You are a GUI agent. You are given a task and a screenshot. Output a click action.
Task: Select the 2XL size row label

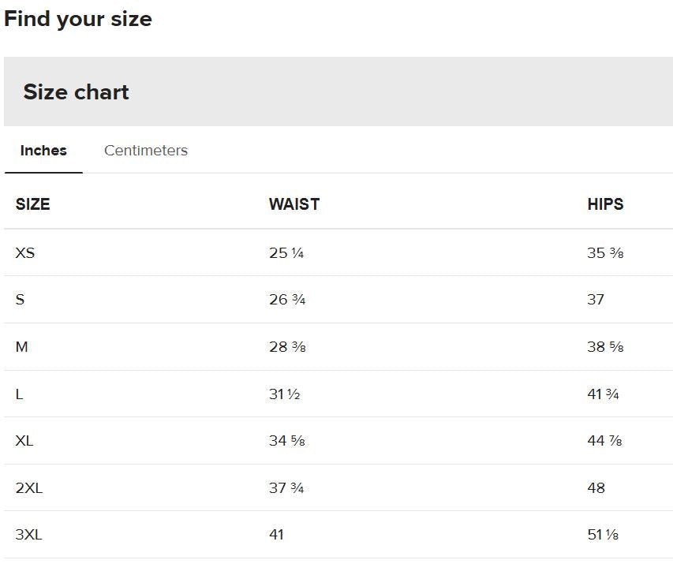click(28, 488)
